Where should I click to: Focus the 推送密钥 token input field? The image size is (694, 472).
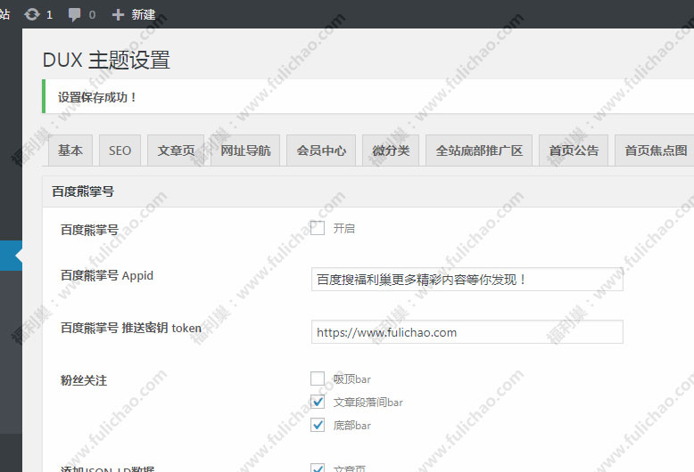point(467,332)
